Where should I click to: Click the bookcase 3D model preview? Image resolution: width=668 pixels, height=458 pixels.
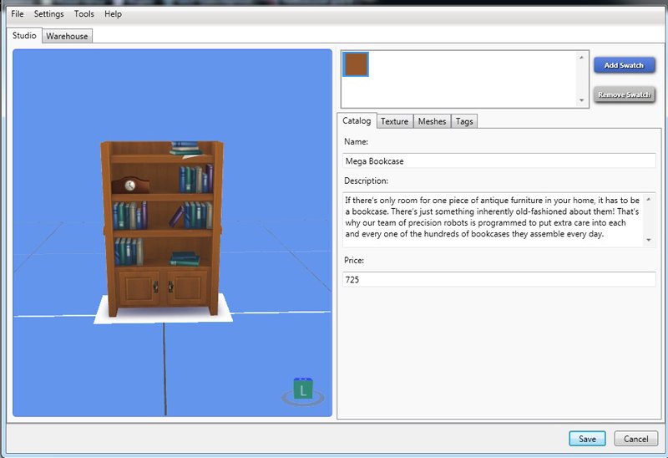(x=162, y=230)
